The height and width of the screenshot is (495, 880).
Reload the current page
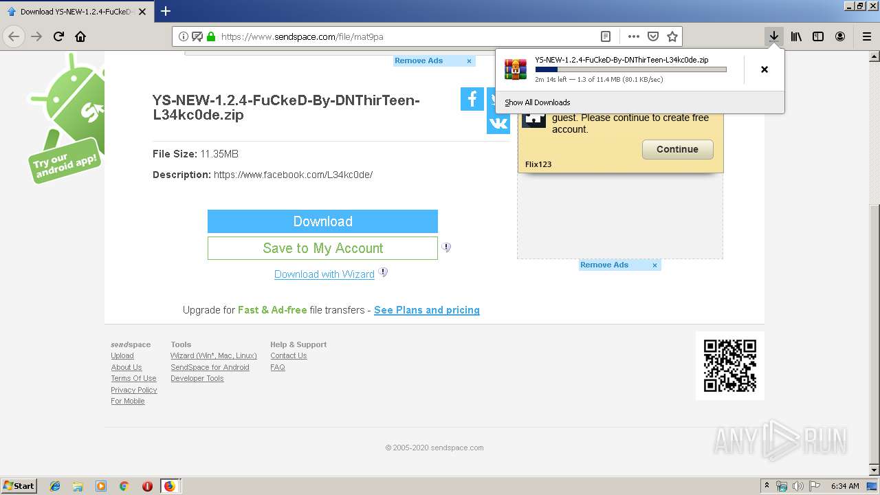click(58, 36)
